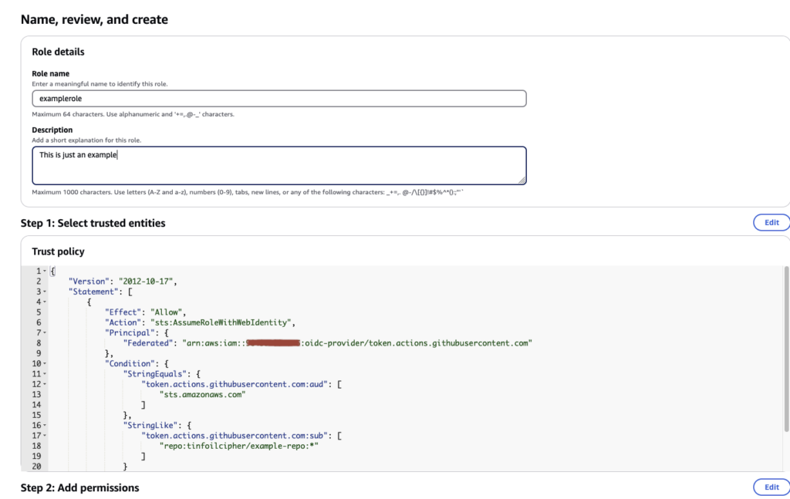
Task: Click into the Description text area
Action: pos(279,165)
